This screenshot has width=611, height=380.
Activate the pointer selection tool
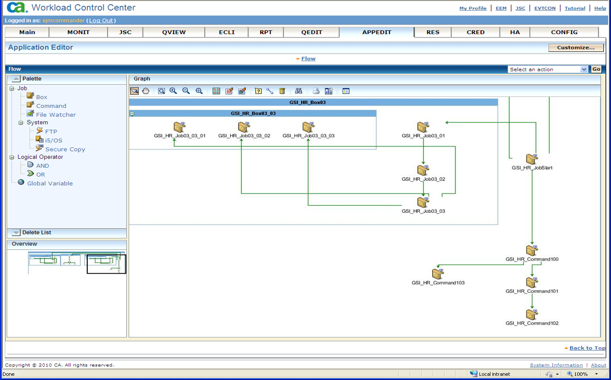click(x=134, y=91)
